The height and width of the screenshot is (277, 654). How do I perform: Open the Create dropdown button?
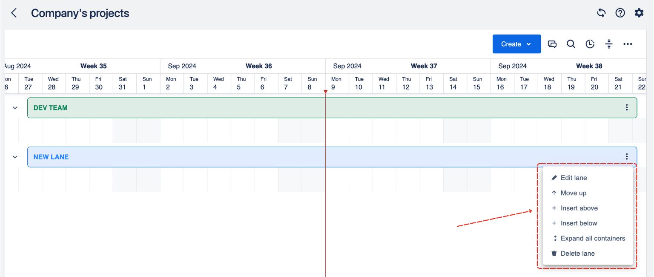516,44
